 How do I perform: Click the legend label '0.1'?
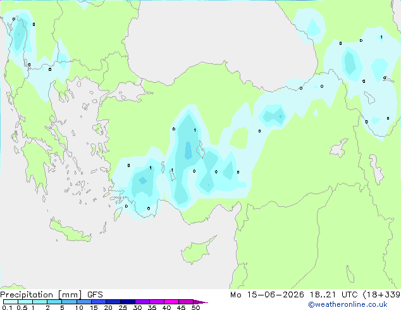point(7,307)
